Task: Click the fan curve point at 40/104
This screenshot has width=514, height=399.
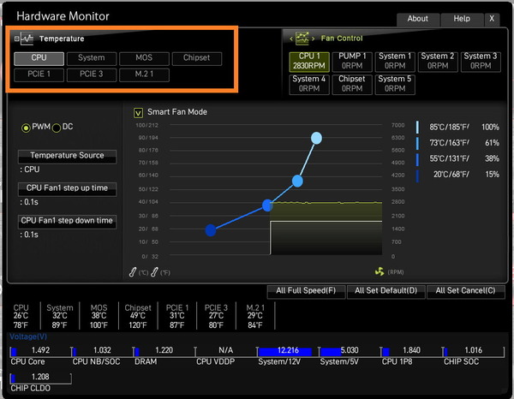Action: (268, 205)
